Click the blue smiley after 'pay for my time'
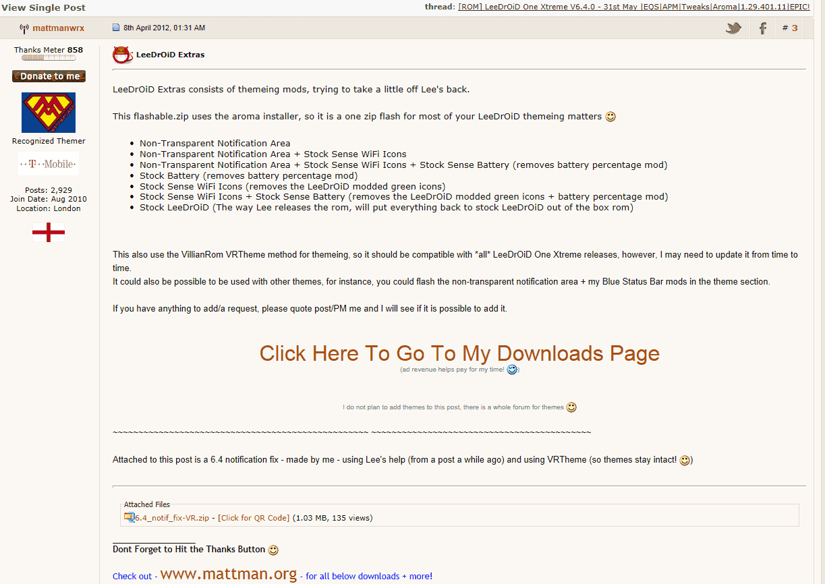Screen dimensions: 825x584 (512, 370)
